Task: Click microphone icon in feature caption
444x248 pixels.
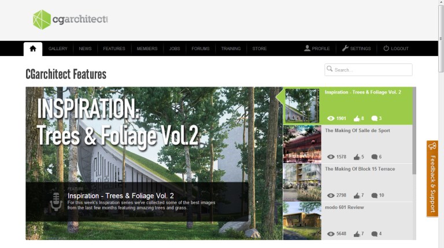Action: point(56,201)
